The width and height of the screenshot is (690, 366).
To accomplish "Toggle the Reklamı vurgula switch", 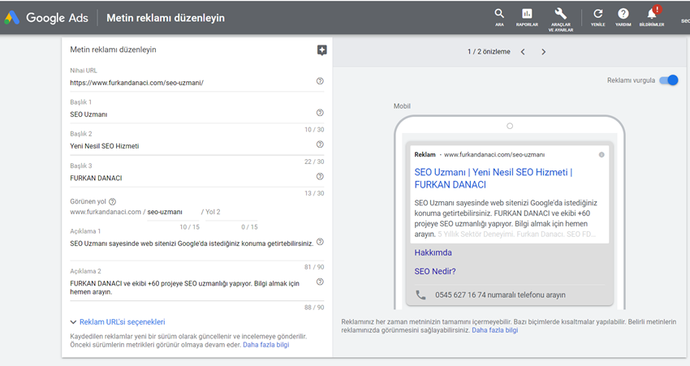I will click(669, 80).
